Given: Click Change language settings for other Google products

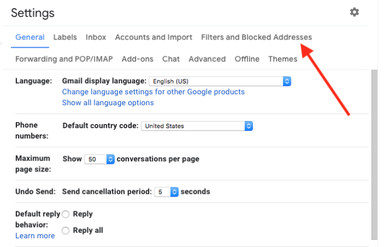Looking at the screenshot, I should click(153, 92).
